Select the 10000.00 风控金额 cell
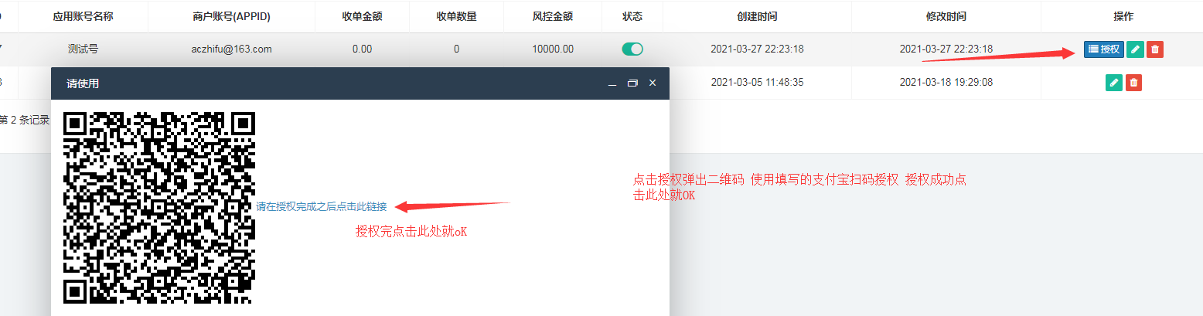Screen dimensions: 1203x316 tap(553, 49)
